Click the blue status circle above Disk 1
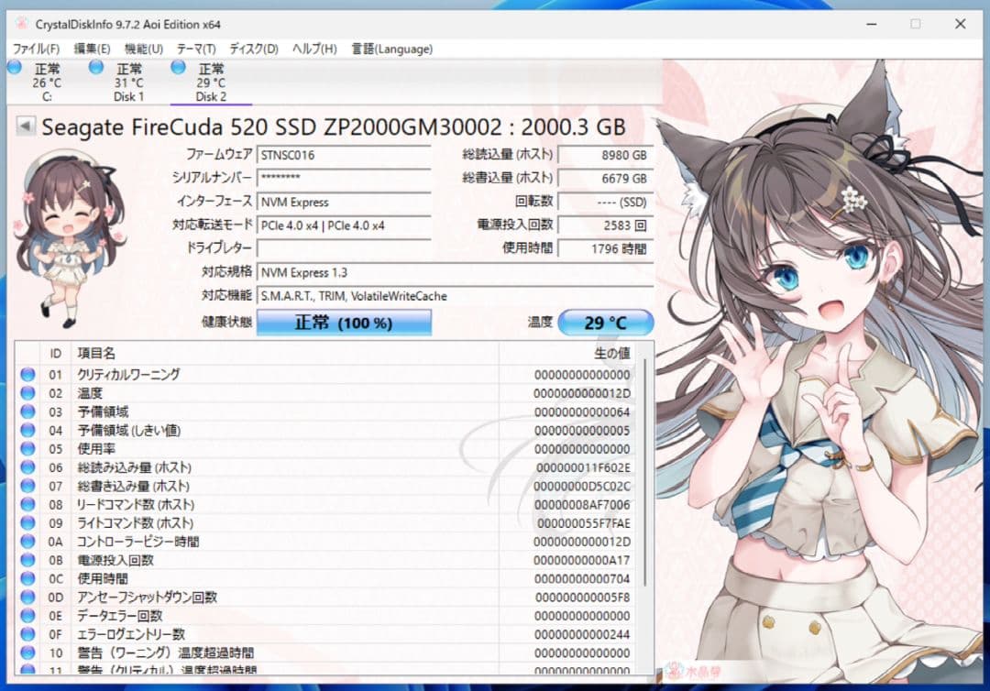The height and width of the screenshot is (691, 990). (93, 68)
